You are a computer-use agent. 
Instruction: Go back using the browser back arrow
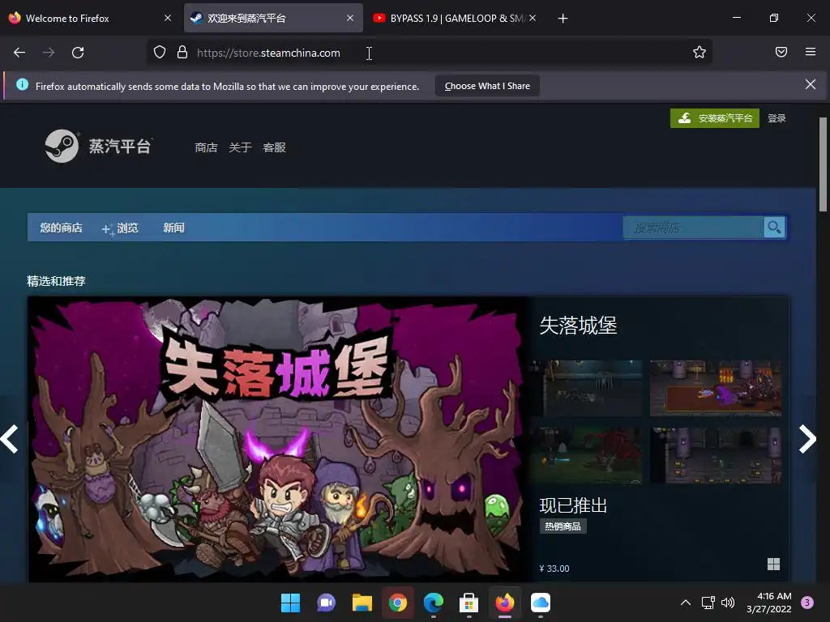19,53
